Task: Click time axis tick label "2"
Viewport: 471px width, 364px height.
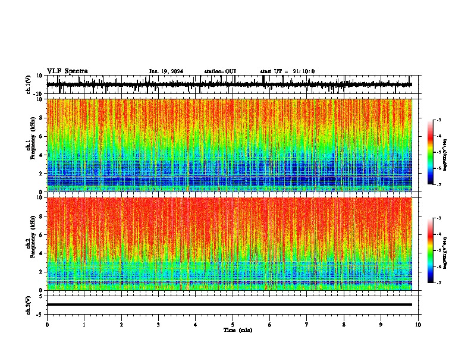Action: (121, 325)
